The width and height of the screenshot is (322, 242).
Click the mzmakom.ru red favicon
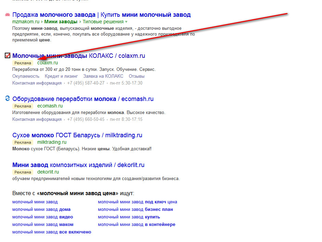click(8, 15)
